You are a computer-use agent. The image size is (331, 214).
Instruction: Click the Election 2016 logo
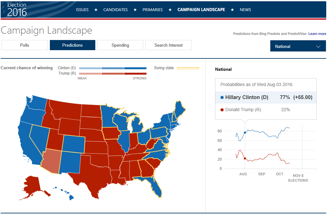(x=17, y=10)
